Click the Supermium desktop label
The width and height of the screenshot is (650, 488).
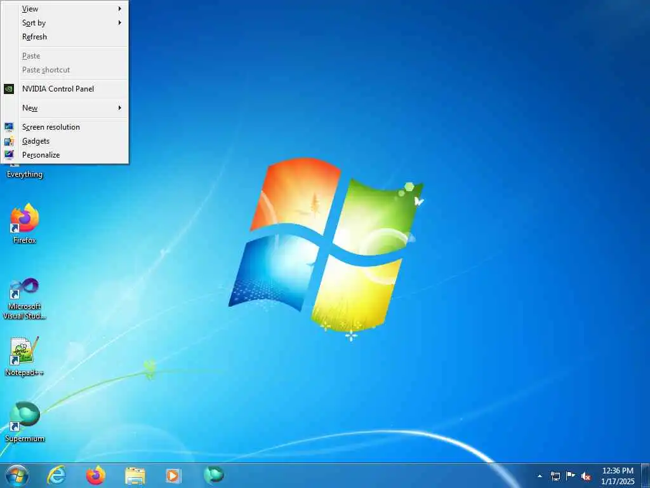(x=25, y=438)
